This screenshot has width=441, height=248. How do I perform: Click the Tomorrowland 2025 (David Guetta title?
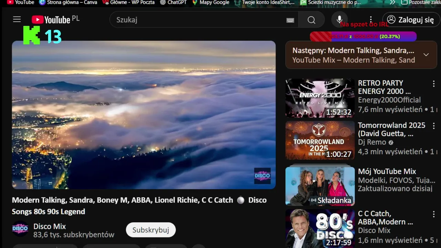391,130
